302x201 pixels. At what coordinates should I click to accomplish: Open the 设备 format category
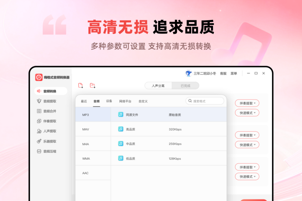pyautogui.click(x=109, y=101)
